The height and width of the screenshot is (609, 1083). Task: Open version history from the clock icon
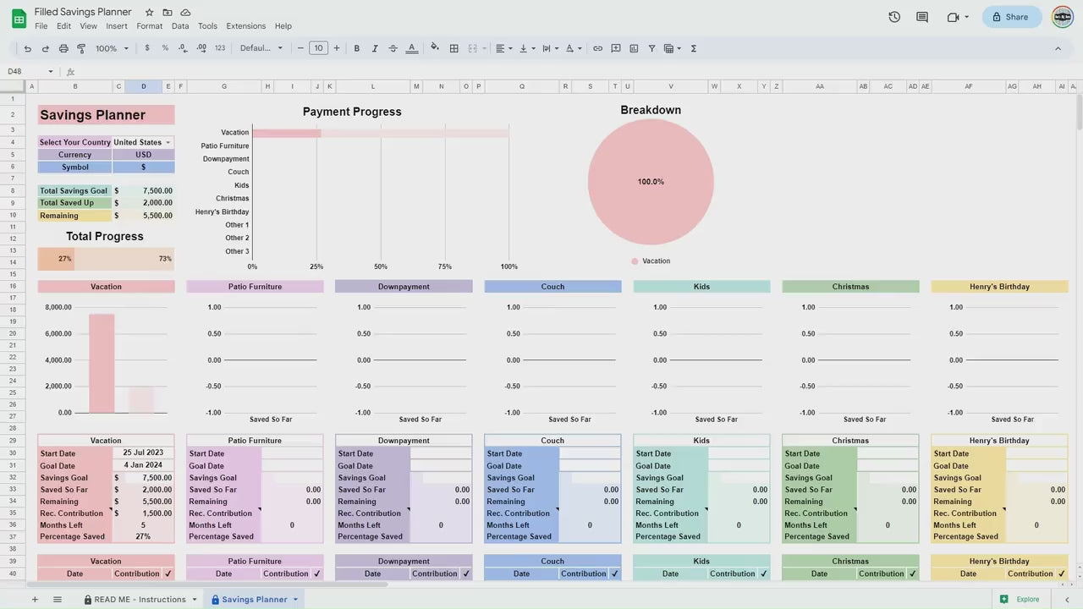pos(894,17)
